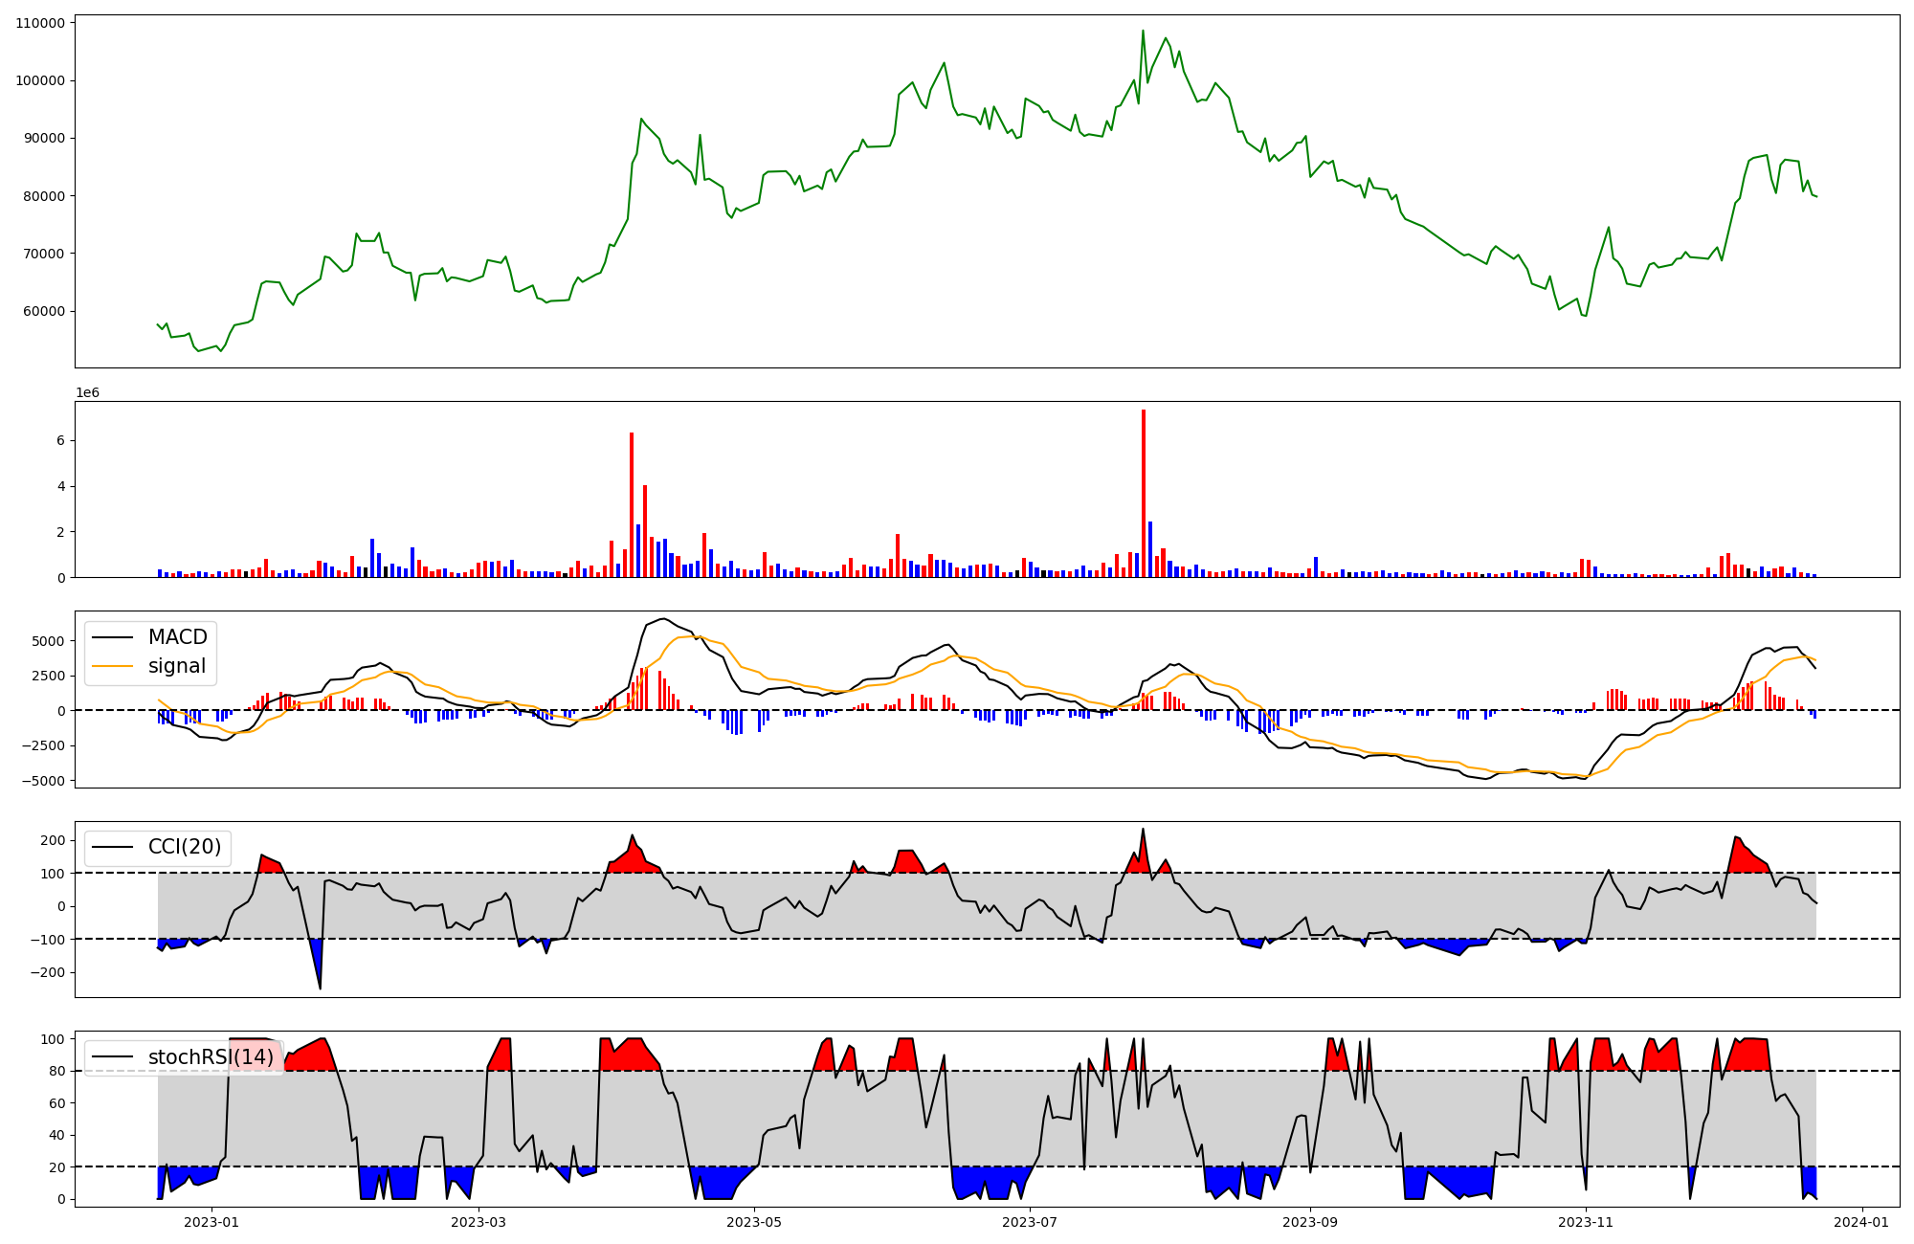
Task: Click the 110000 price axis label
Action: (x=40, y=23)
